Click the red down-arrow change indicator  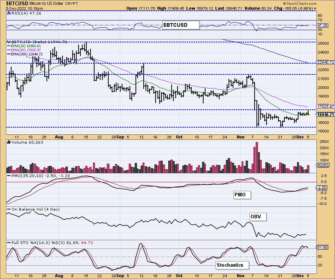coord(315,9)
